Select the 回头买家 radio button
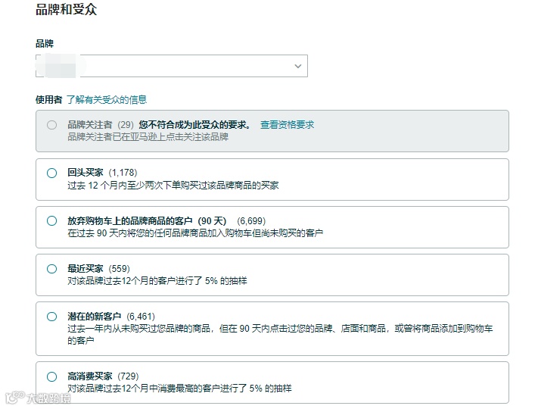Viewport: 538px width, 409px height. (51, 173)
